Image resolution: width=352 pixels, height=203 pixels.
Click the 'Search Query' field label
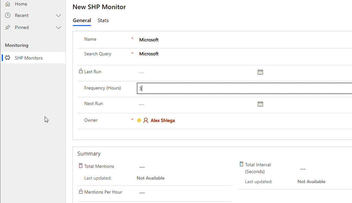(x=98, y=54)
